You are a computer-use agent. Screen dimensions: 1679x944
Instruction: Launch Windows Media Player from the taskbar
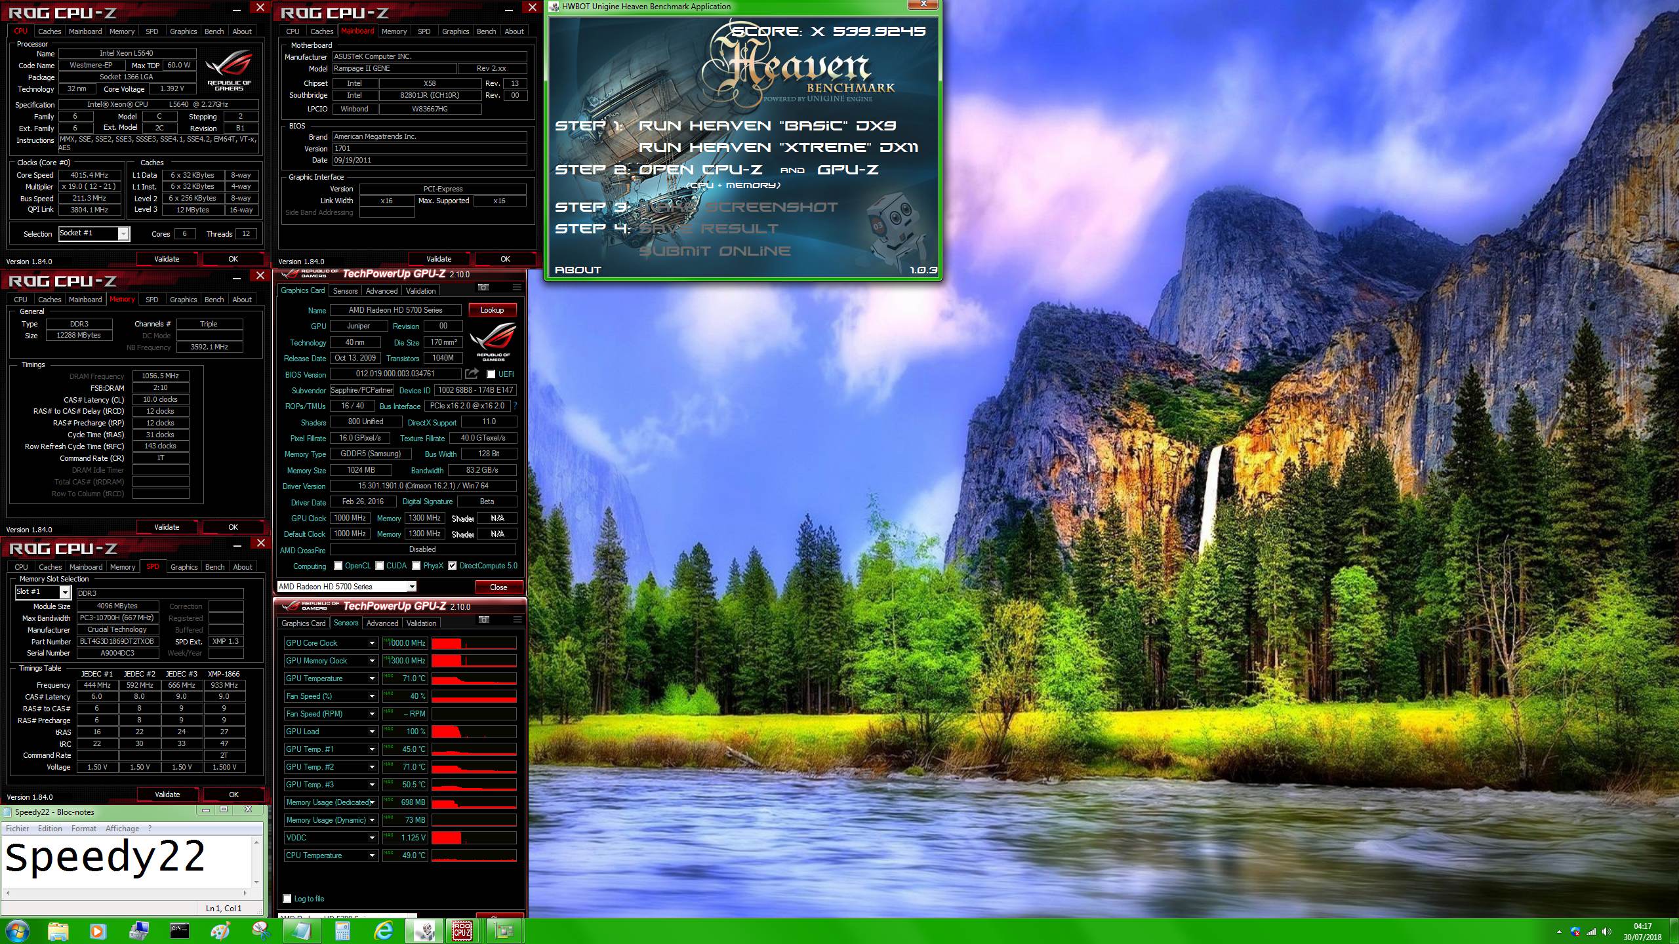pos(98,930)
